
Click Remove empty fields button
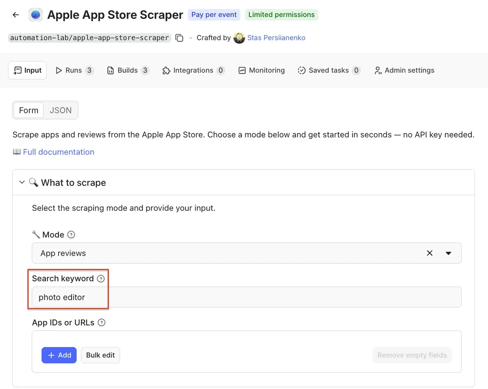pos(412,355)
